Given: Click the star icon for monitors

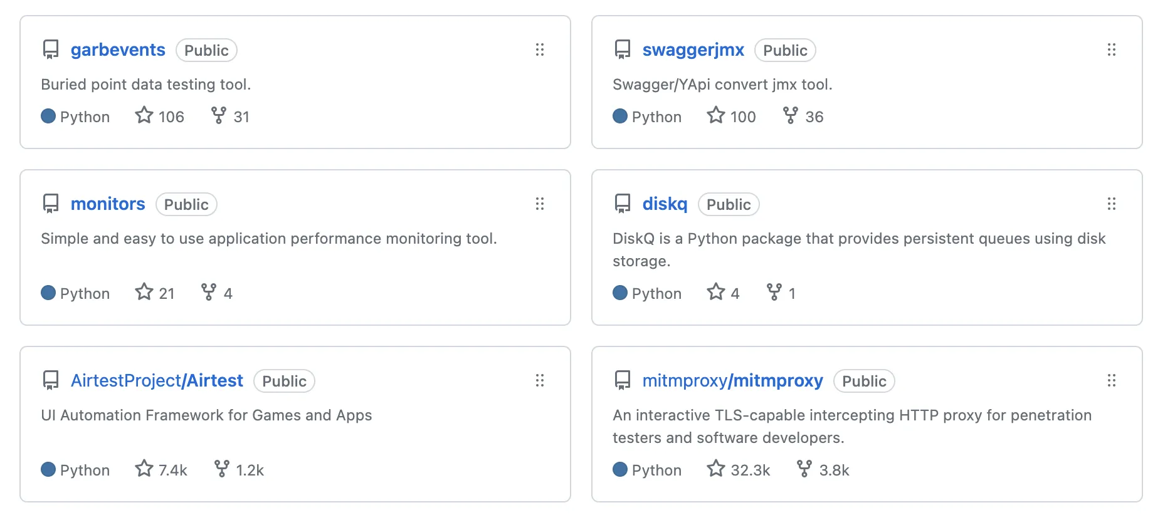Looking at the screenshot, I should pos(144,293).
